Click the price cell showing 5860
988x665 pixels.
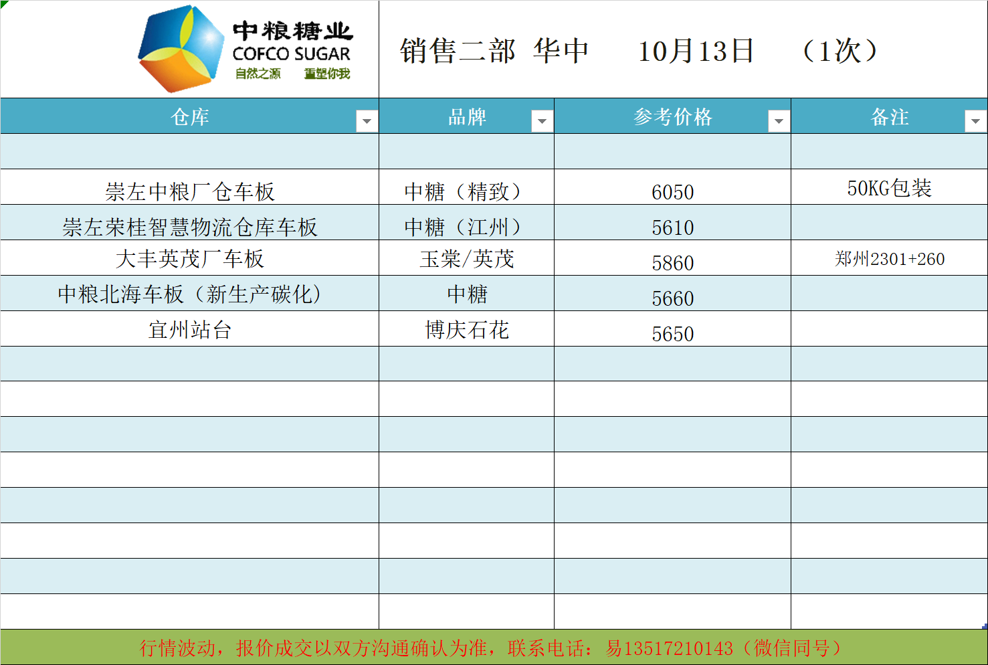672,263
